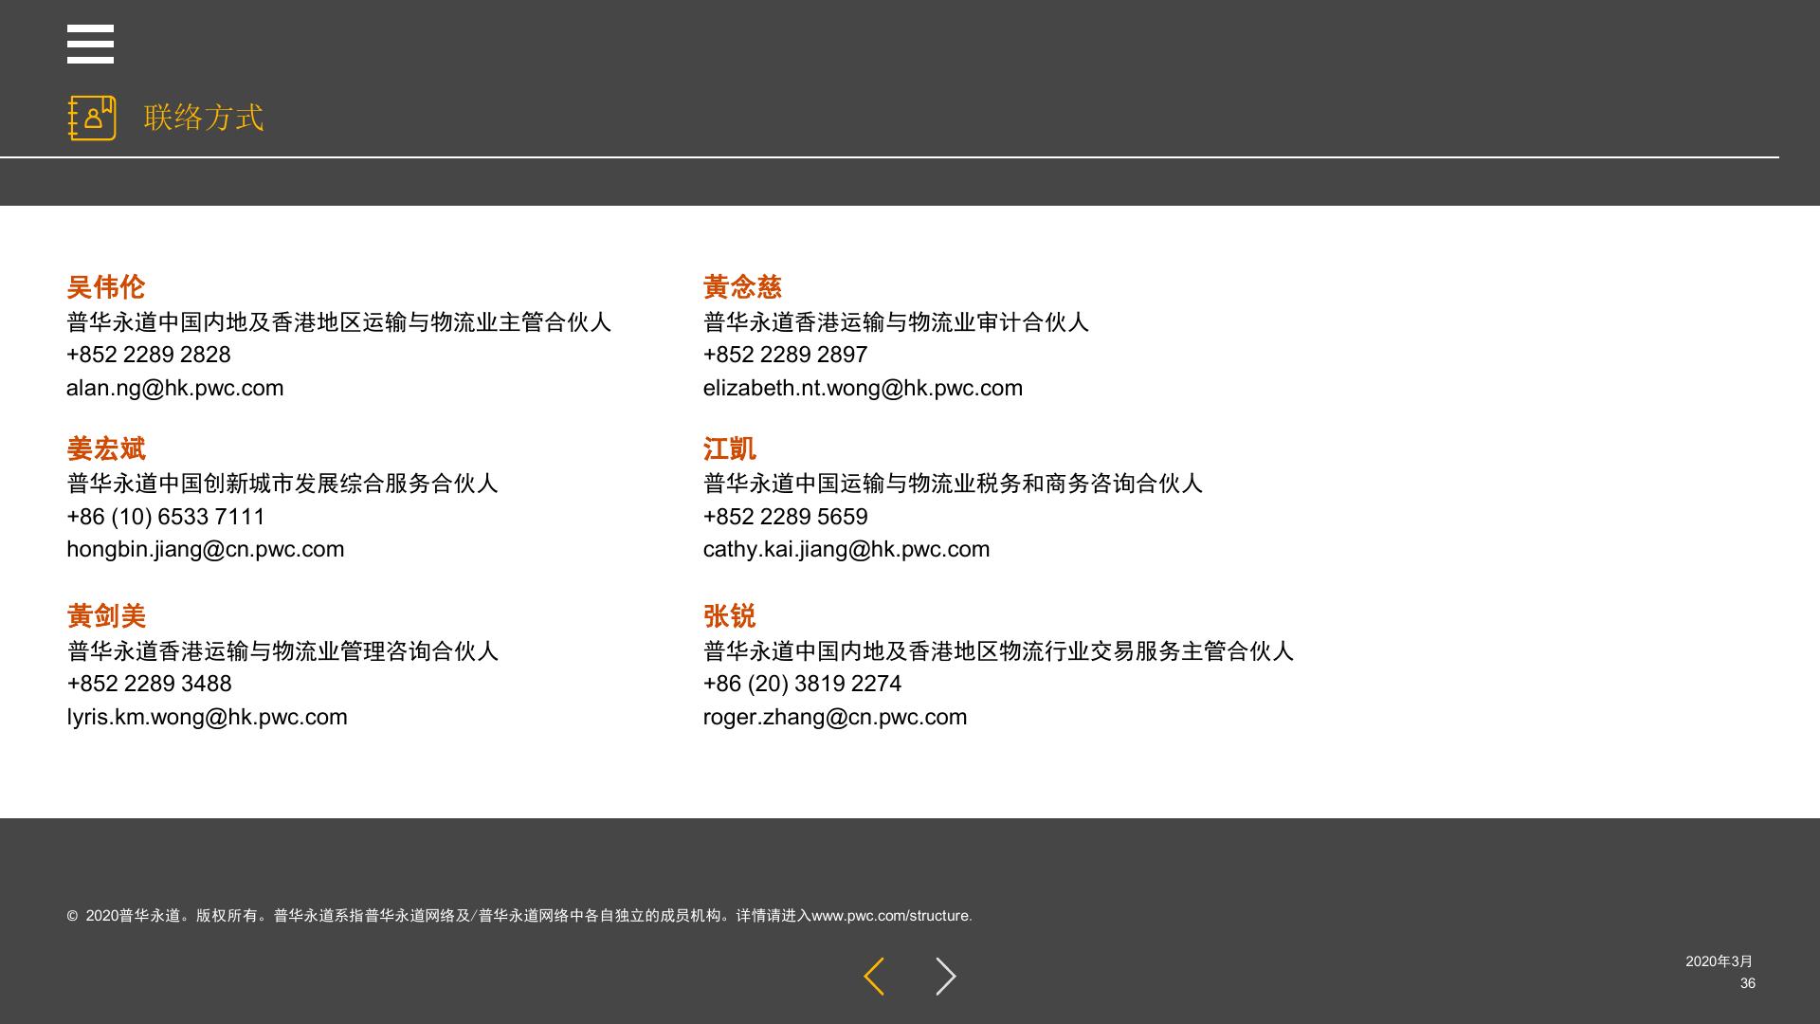Click title 普华永道中国创新城市发展综合服务合伙人
The height and width of the screenshot is (1024, 1820).
[x=282, y=484]
